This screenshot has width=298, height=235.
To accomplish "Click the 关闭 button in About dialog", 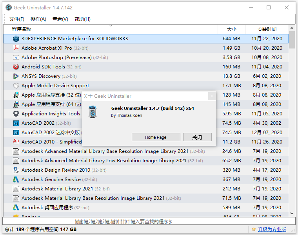I will coord(197,137).
